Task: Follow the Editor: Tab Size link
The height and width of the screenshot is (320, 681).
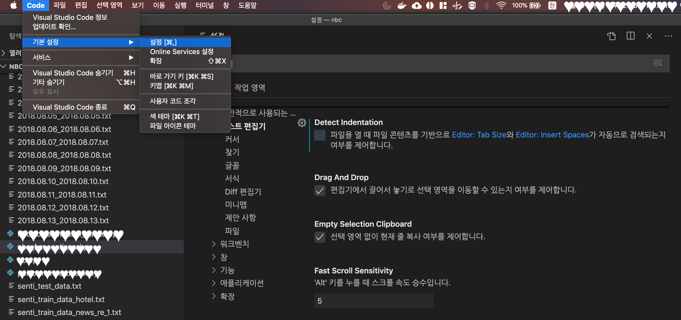Action: click(x=479, y=135)
